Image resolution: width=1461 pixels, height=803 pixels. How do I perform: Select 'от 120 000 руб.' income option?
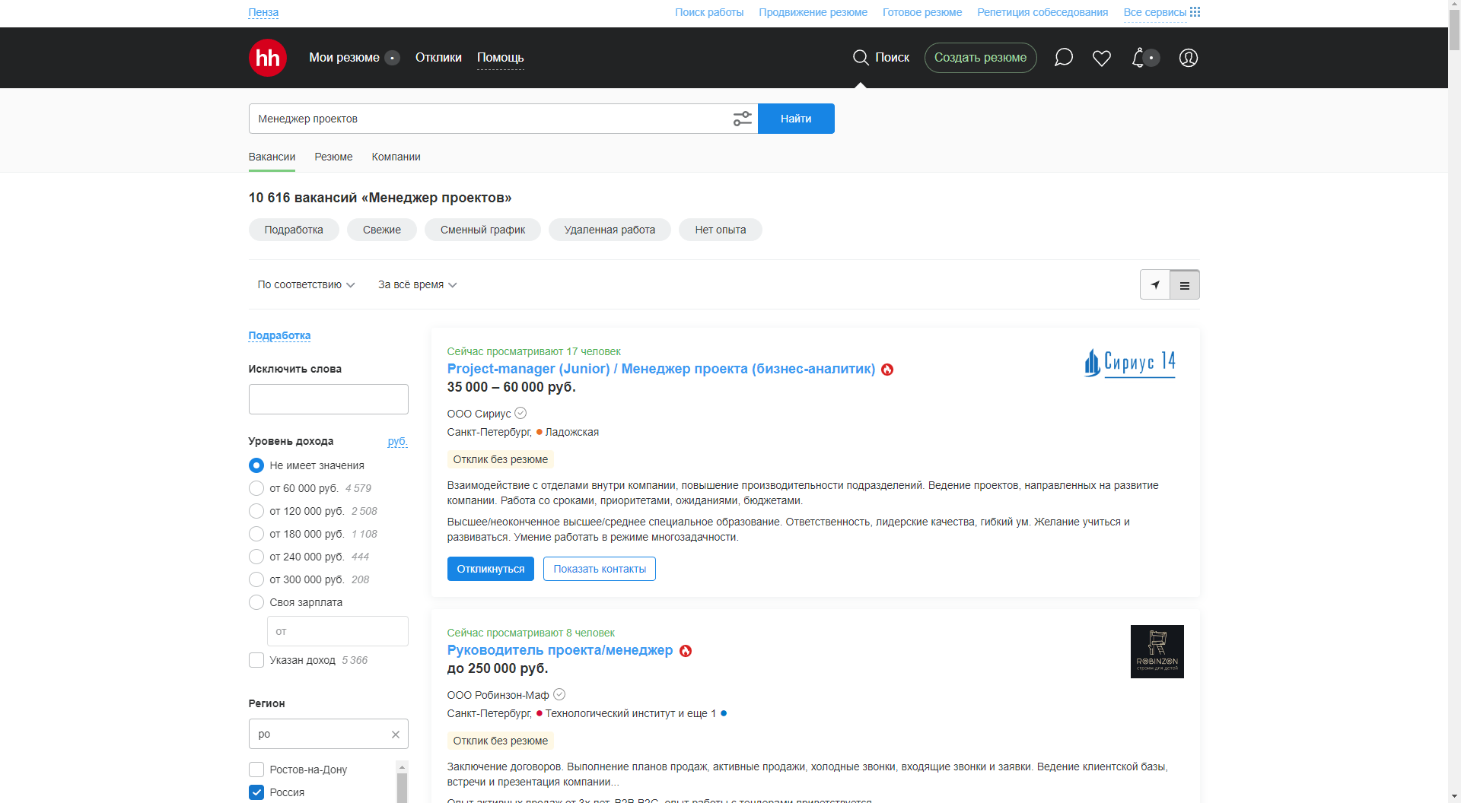pos(256,511)
